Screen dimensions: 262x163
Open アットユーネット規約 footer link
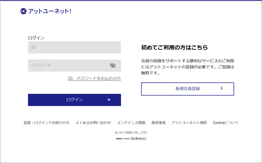[189, 123]
